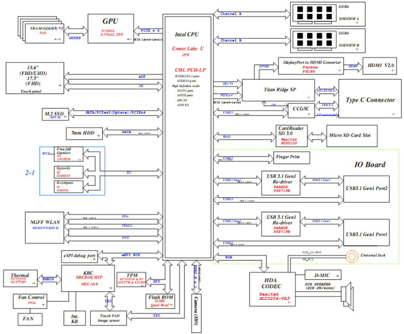Select the HDMI V2.0 block

(380, 66)
